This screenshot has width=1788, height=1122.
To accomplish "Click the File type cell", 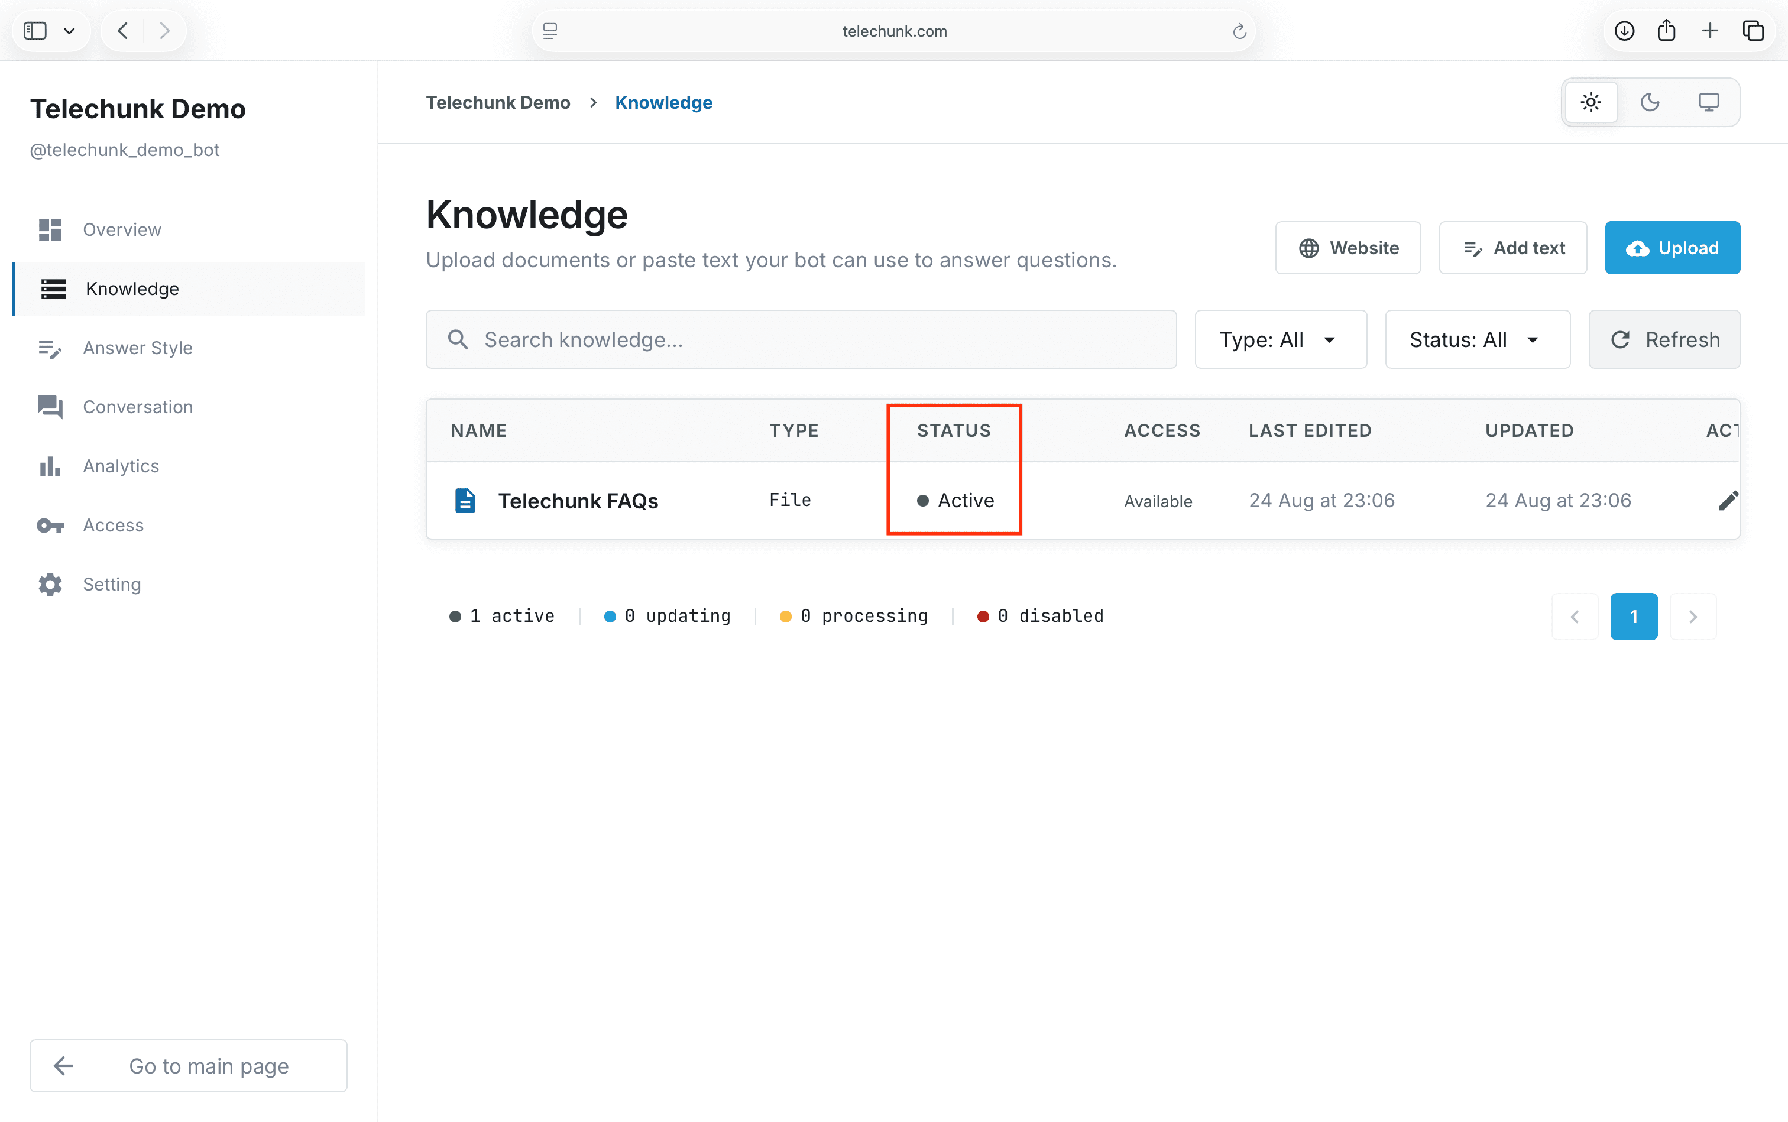I will [x=790, y=500].
